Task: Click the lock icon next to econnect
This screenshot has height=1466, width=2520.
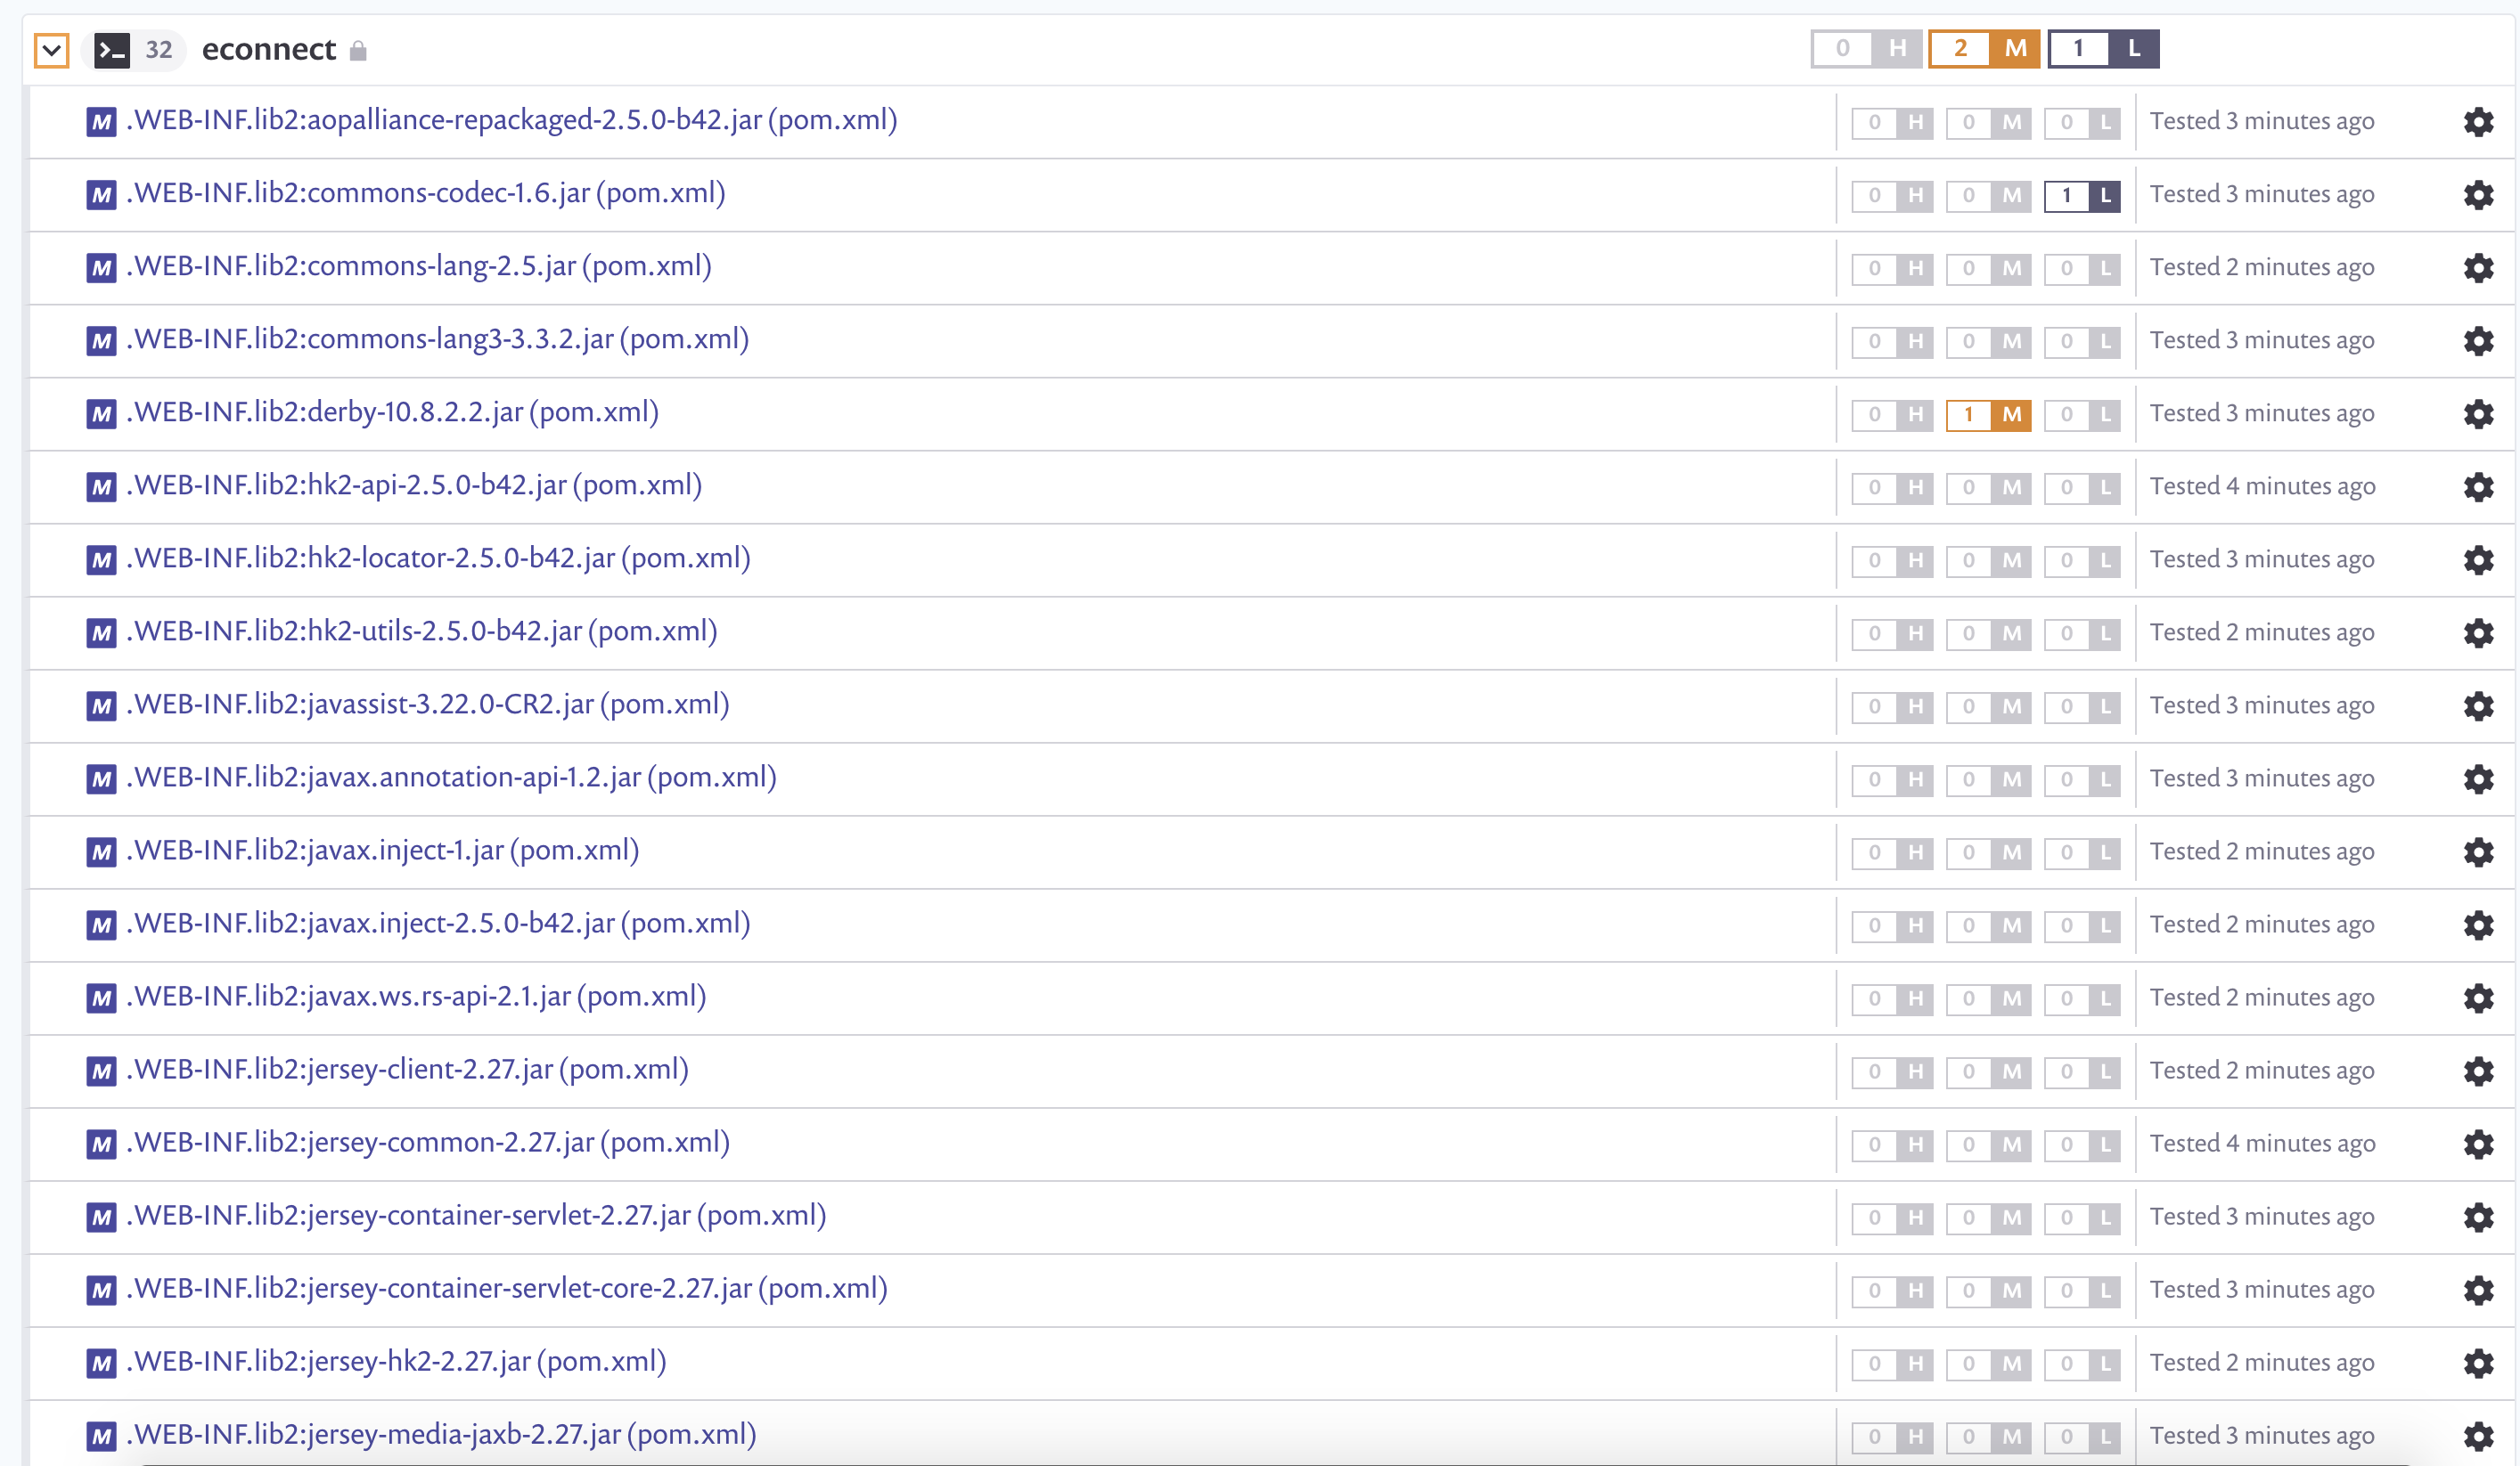Action: tap(358, 50)
